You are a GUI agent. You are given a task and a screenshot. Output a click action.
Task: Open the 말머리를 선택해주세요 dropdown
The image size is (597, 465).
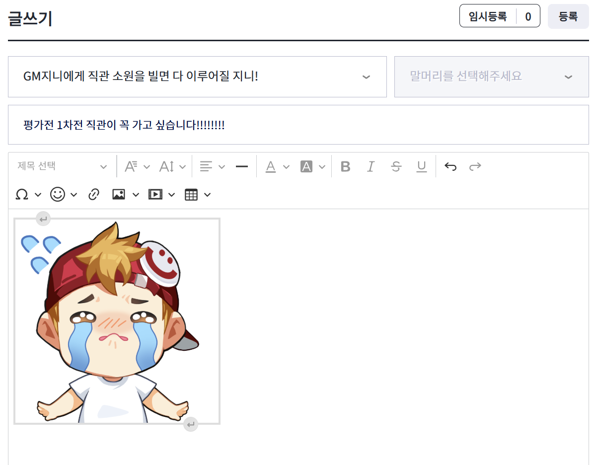[491, 77]
